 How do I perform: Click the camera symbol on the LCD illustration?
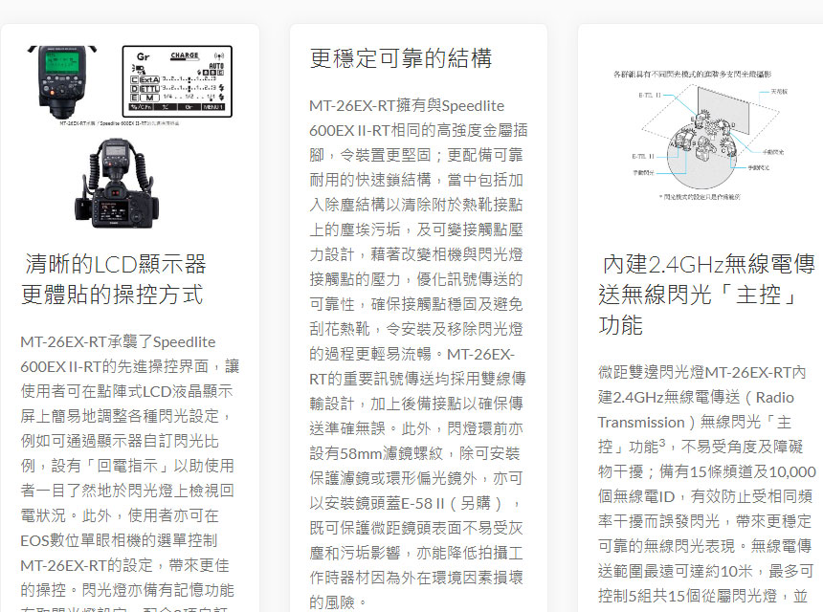point(138,68)
